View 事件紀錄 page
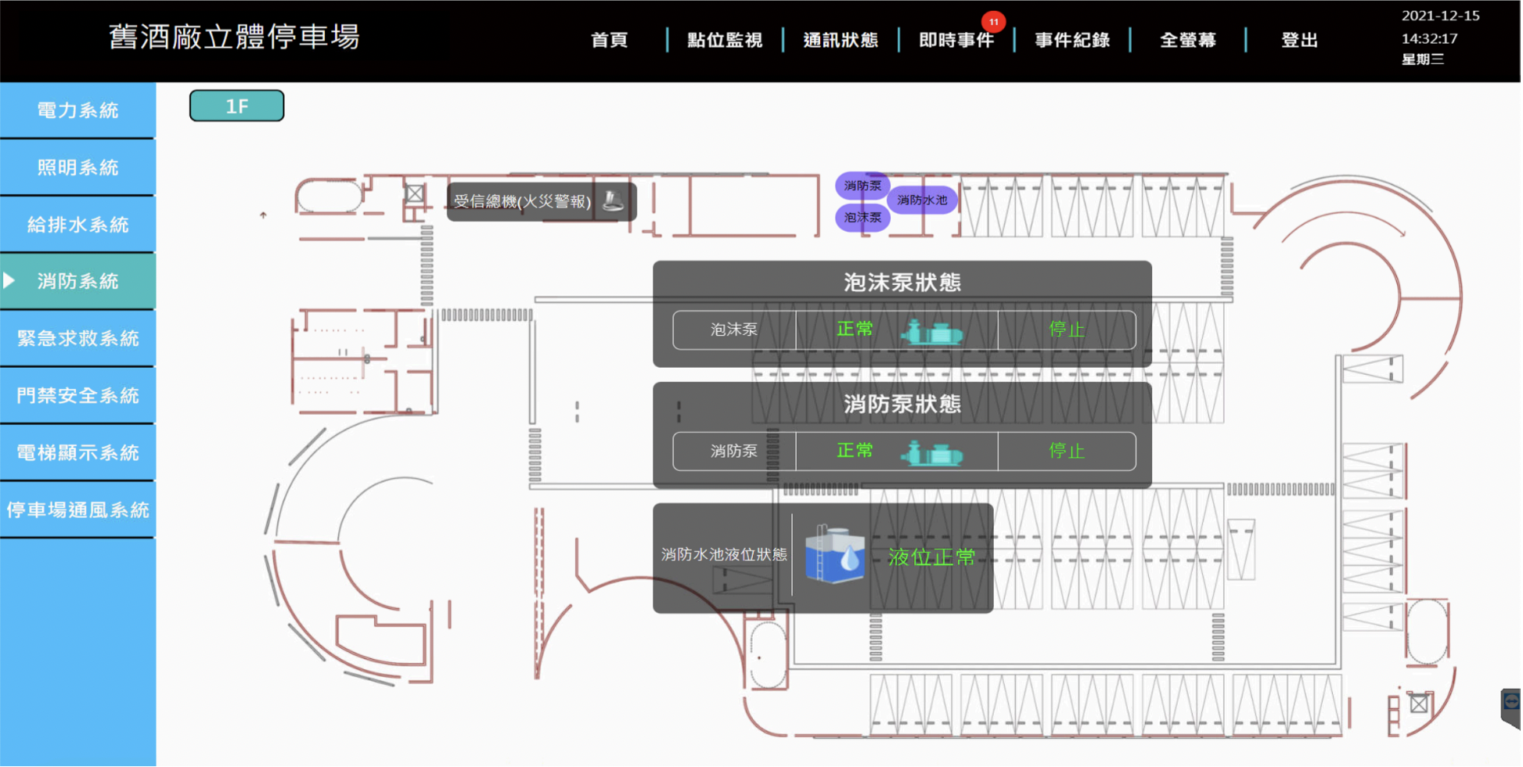The width and height of the screenshot is (1523, 767). point(1072,40)
